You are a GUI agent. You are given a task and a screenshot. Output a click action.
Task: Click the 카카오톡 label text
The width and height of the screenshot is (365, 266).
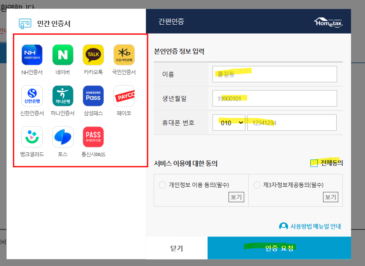point(93,72)
